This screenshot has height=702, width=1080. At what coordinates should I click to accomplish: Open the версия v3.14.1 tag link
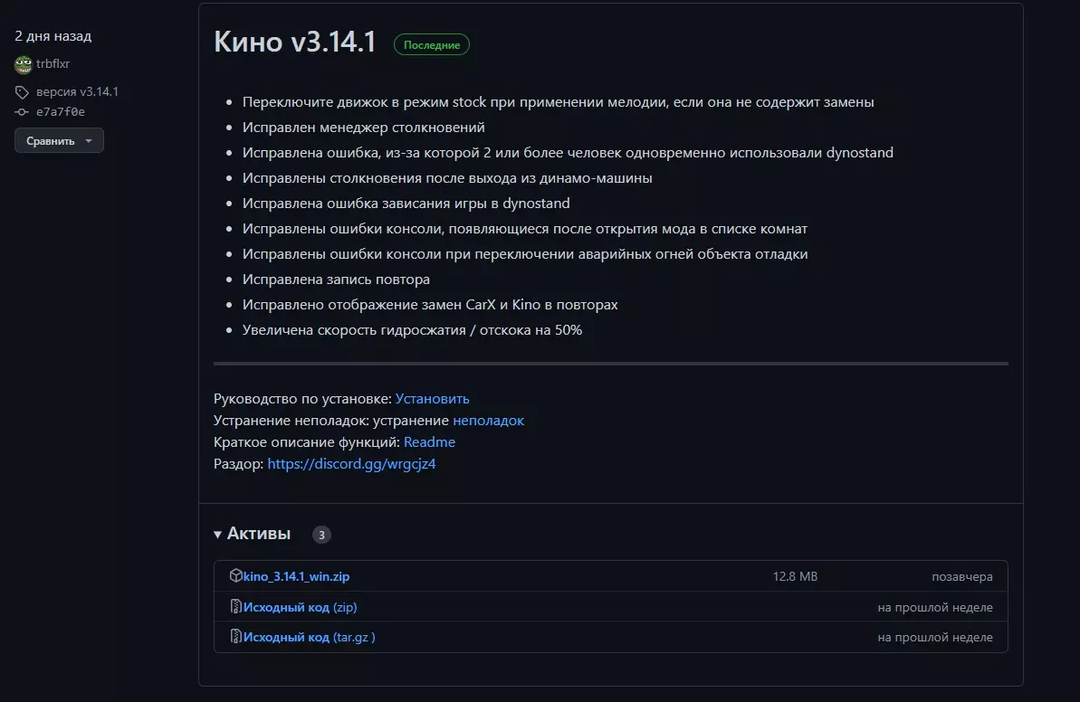[77, 92]
